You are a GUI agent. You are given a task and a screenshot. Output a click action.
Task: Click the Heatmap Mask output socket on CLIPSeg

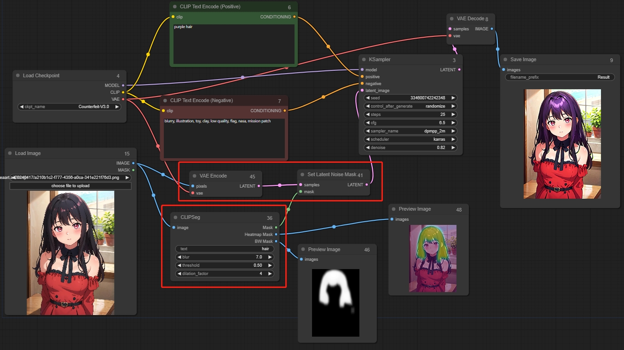click(x=276, y=235)
